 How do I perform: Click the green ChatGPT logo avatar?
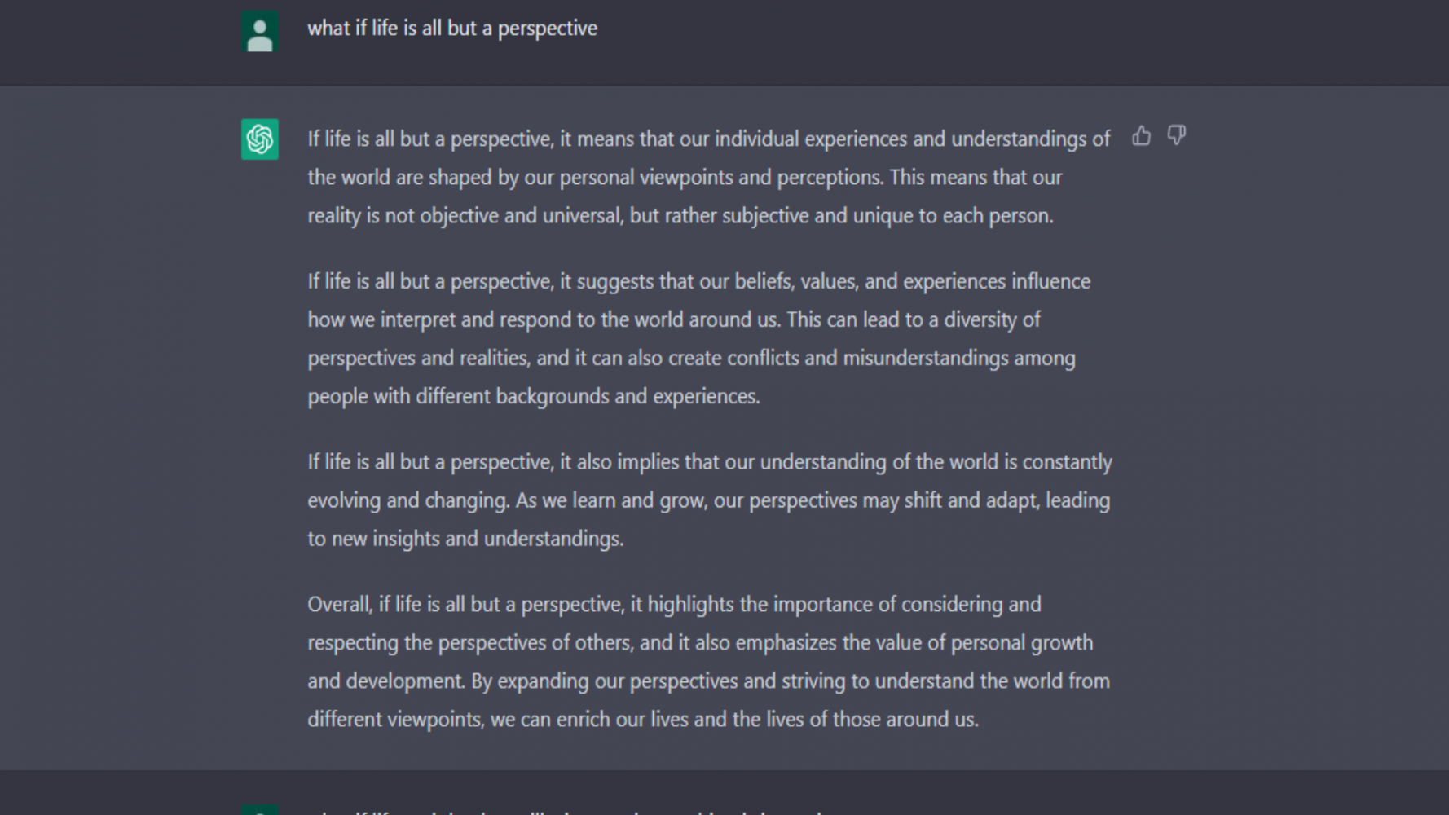point(260,139)
